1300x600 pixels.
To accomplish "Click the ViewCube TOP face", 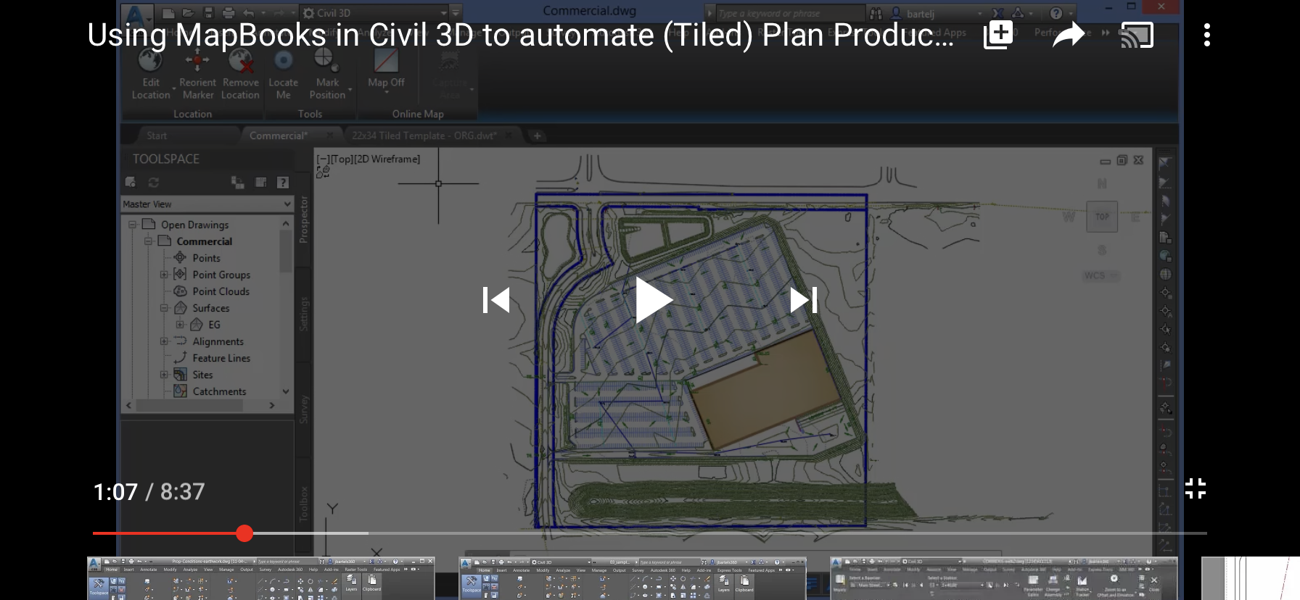I will point(1102,217).
